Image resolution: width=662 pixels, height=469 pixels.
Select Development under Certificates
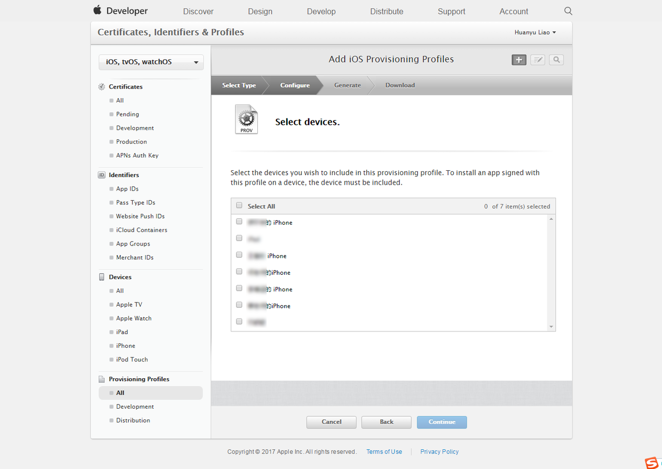(x=135, y=128)
